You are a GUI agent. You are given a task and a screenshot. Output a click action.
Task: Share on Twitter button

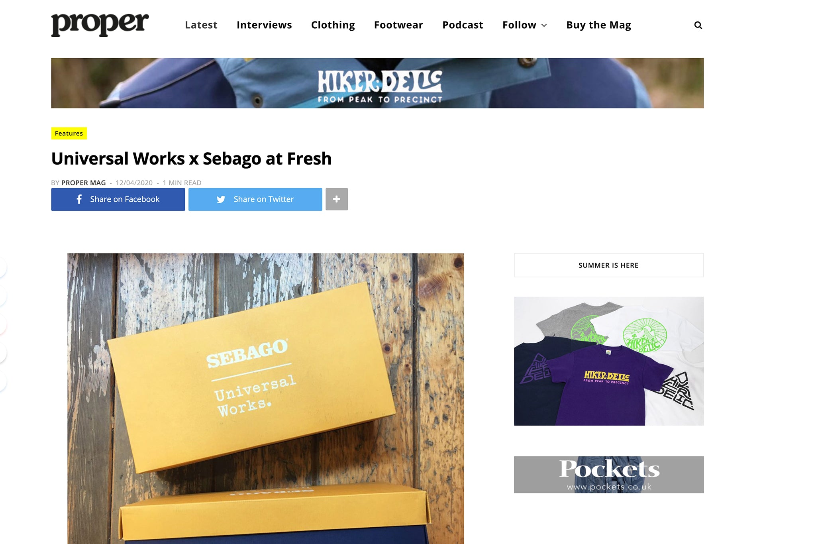255,199
